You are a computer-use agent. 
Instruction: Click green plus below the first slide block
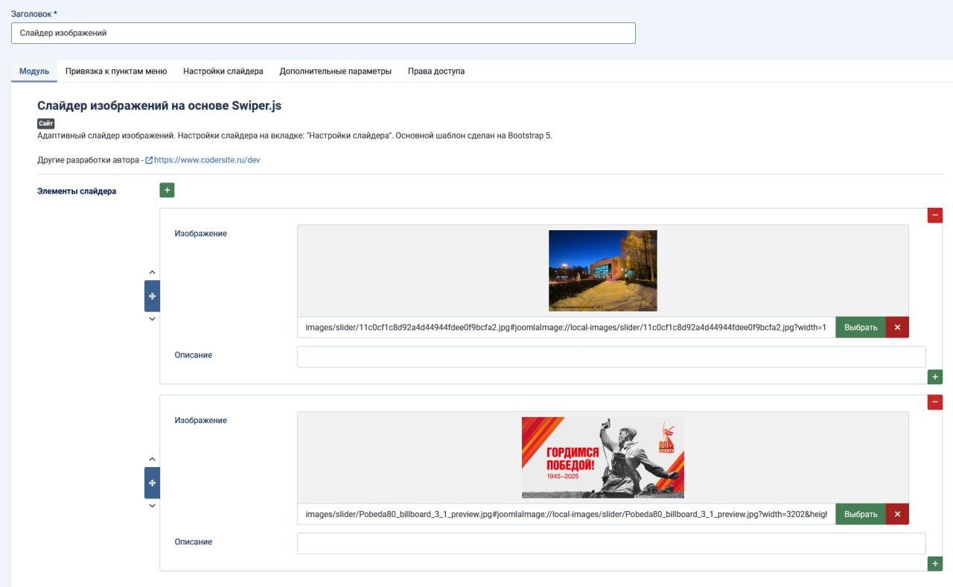(x=935, y=376)
